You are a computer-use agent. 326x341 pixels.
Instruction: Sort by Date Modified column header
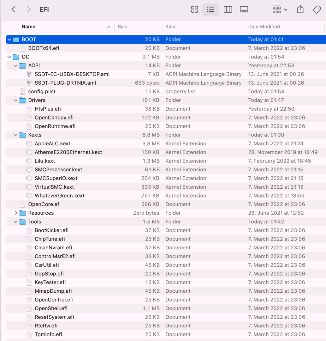click(264, 27)
